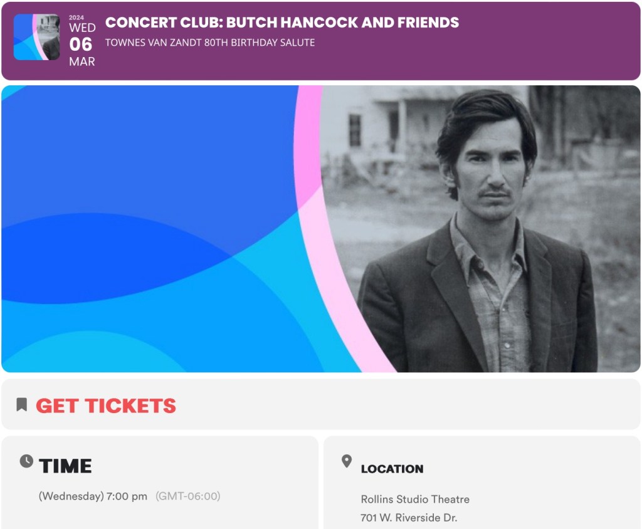Viewport: 642px width, 529px height.
Task: Click the (GMT-06:00) timezone label
Action: [x=188, y=496]
